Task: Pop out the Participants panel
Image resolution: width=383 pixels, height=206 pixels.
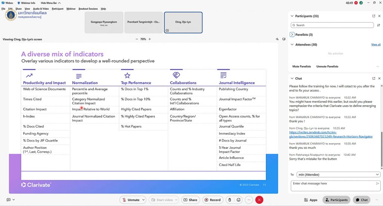Action: click(x=374, y=16)
